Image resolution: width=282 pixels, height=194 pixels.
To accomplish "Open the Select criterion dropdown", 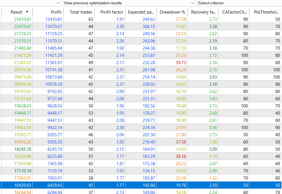I will (x=239, y=3).
